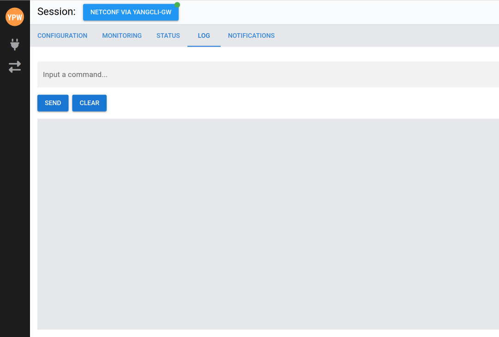Open the NETCONF VIA YANGCLI-GW session

[131, 12]
